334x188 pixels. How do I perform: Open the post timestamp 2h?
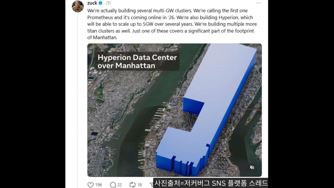click(108, 3)
